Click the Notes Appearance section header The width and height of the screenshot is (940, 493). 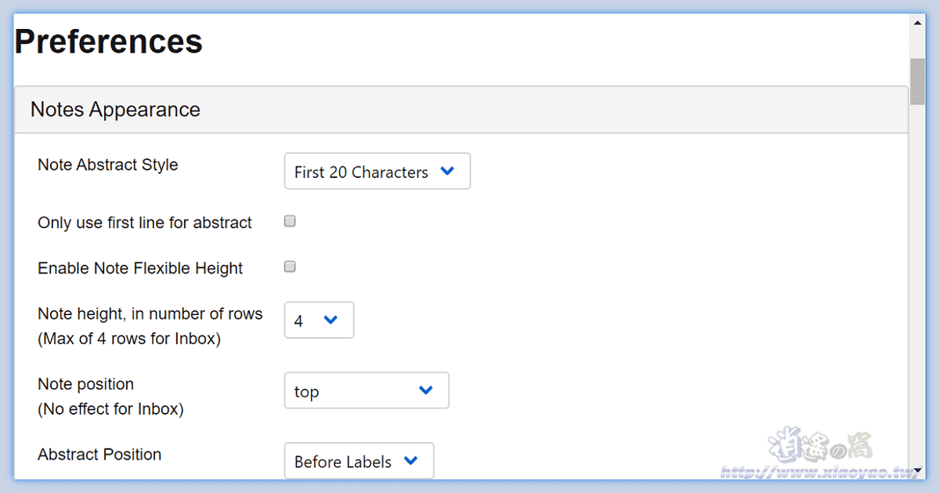coord(461,110)
